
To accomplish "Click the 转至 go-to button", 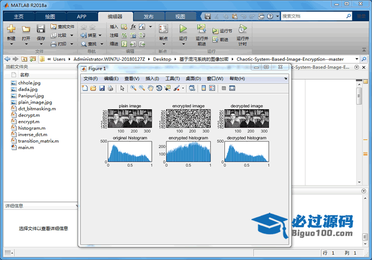I will coord(88,35).
